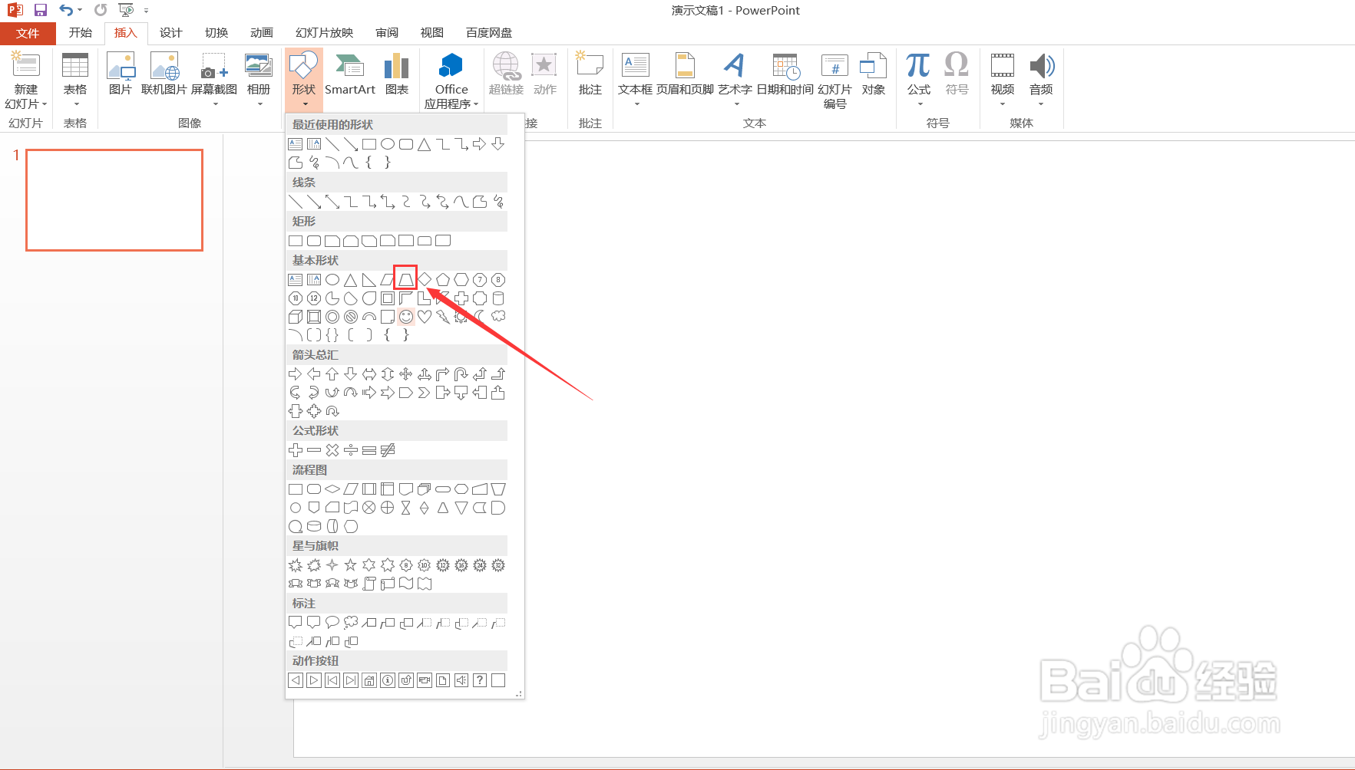Select the help action button shape
The height and width of the screenshot is (770, 1355).
[x=480, y=680]
